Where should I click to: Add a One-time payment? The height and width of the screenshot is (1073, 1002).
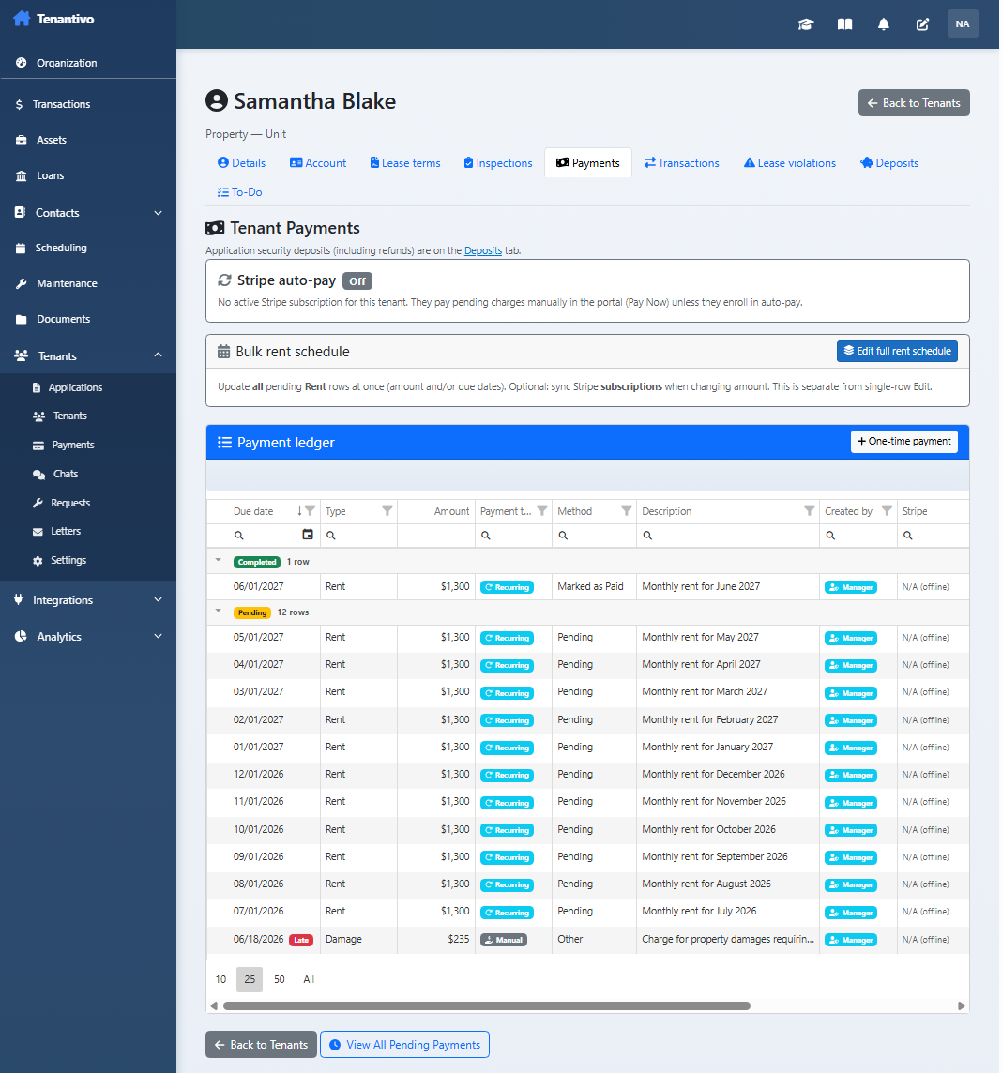(x=904, y=442)
